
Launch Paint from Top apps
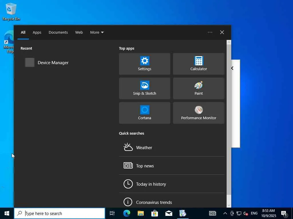[199, 88]
